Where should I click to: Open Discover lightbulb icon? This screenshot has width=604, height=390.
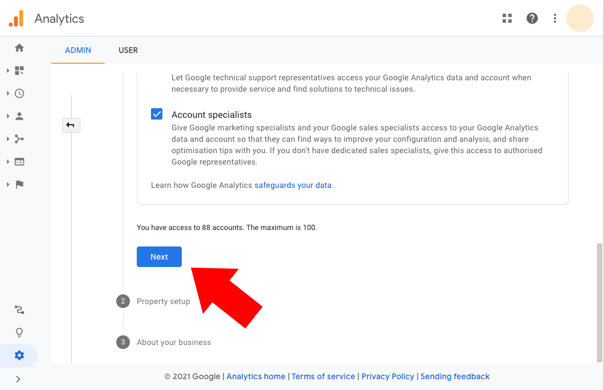(x=19, y=332)
